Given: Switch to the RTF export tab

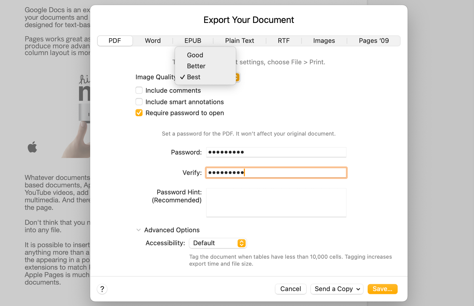Looking at the screenshot, I should (x=284, y=41).
